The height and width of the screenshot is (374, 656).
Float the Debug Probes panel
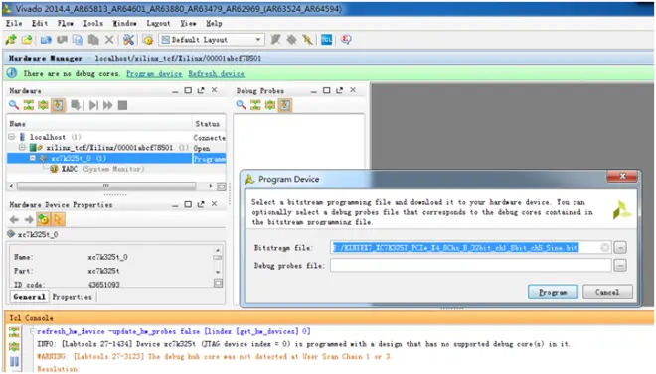click(339, 90)
